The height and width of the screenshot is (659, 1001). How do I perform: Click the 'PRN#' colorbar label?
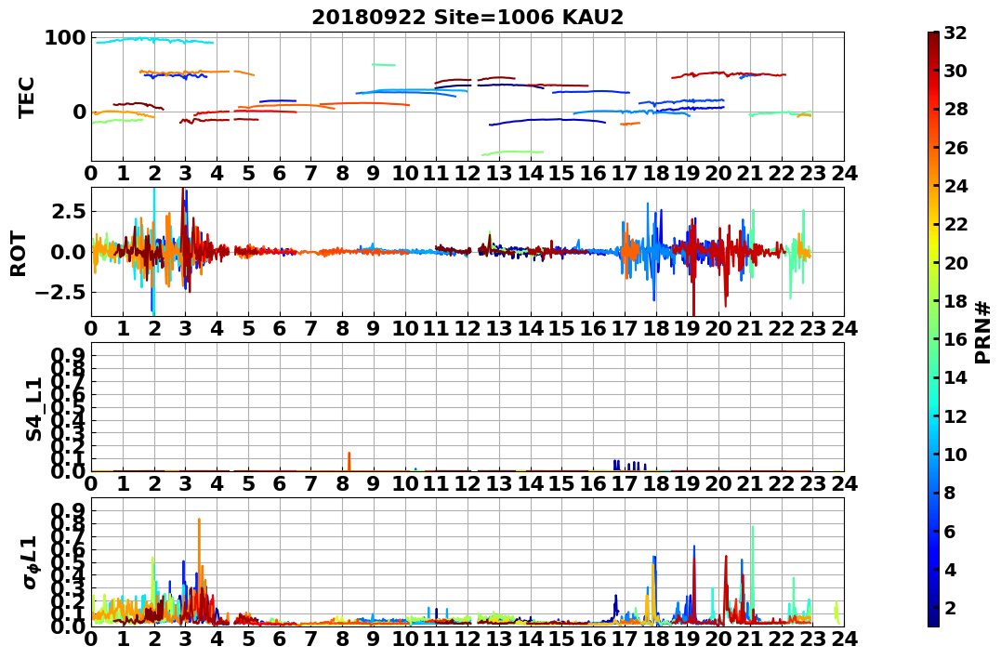[x=983, y=332]
